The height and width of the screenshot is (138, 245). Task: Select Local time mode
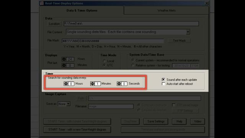coord(105,61)
